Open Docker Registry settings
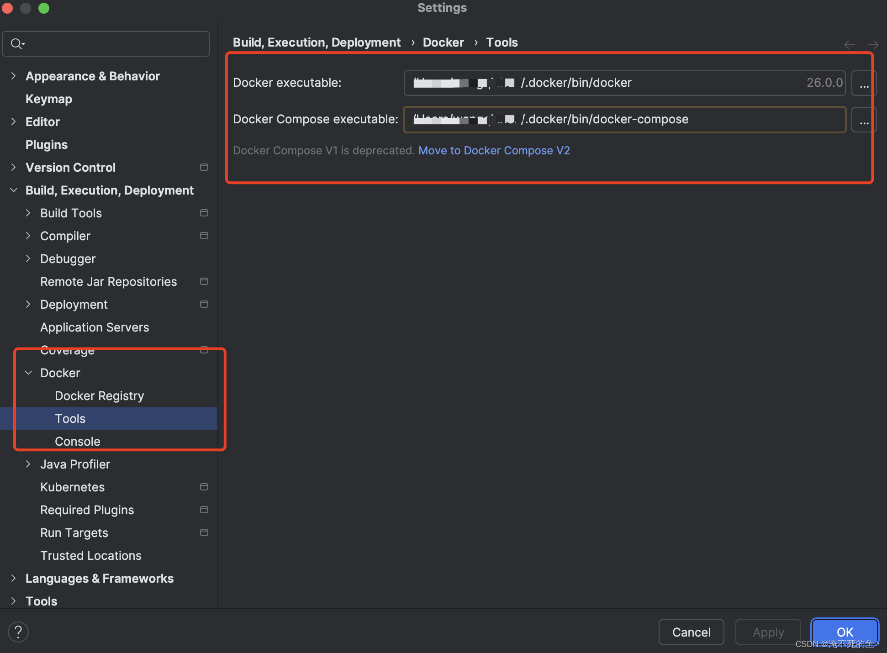This screenshot has width=887, height=653. coord(99,395)
